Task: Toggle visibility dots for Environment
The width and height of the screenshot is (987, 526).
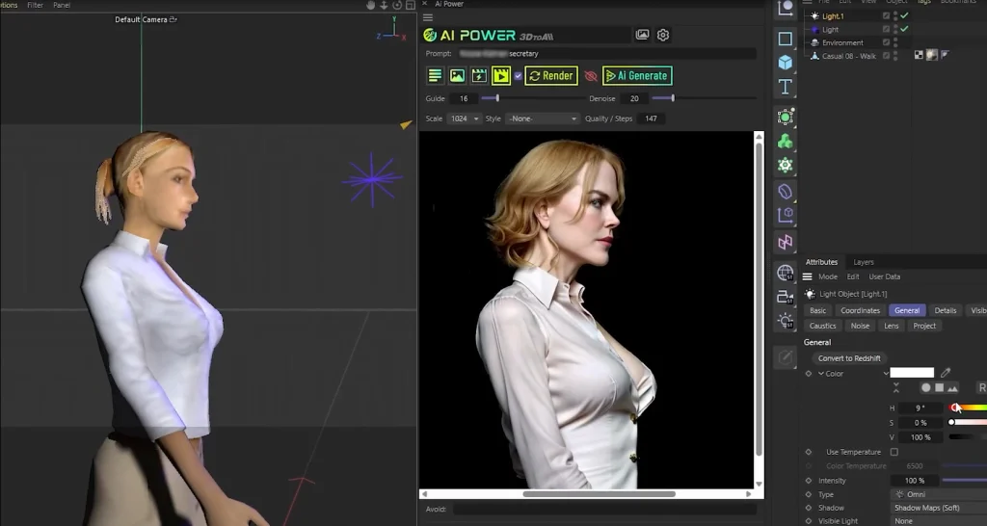Action: pyautogui.click(x=895, y=42)
